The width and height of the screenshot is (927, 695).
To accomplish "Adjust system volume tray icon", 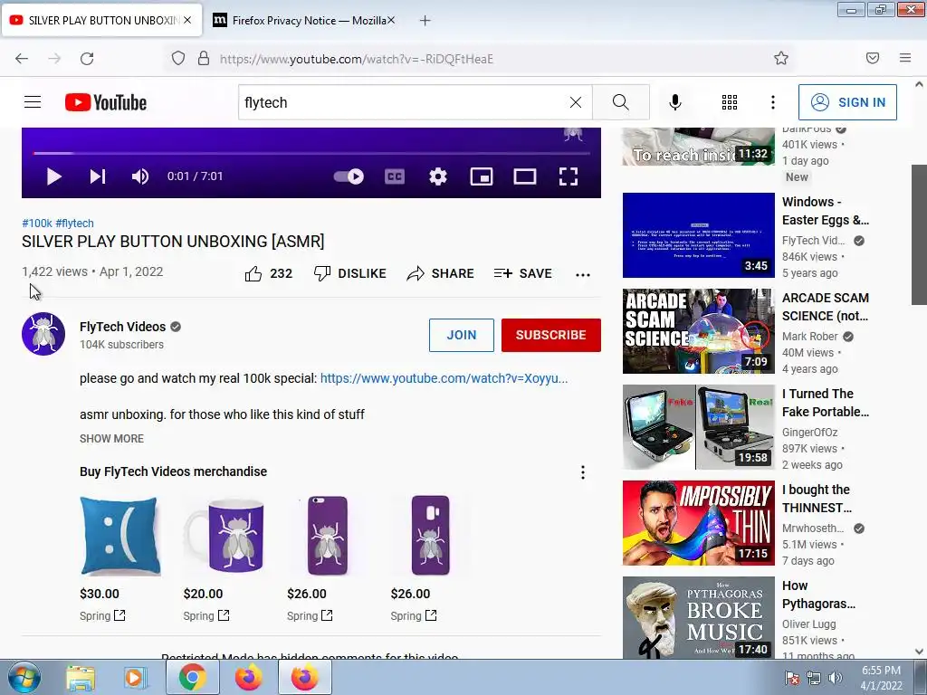I will pyautogui.click(x=835, y=678).
